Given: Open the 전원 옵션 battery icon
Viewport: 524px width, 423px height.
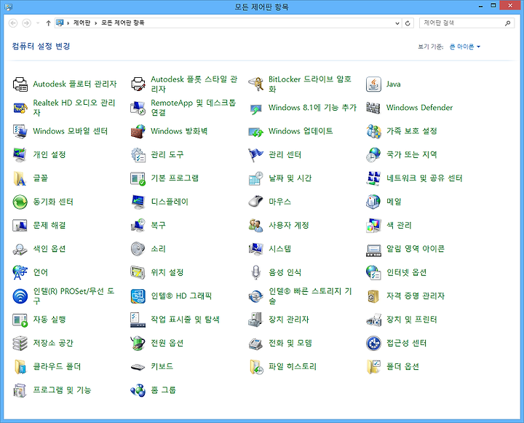Looking at the screenshot, I should tap(138, 344).
